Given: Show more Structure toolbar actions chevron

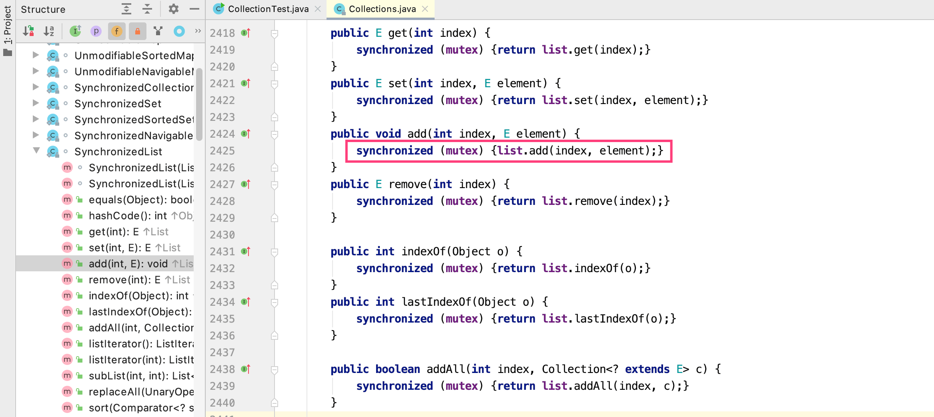Looking at the screenshot, I should (x=198, y=31).
